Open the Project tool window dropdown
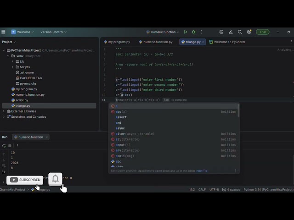This screenshot has height=220, width=294. [x=9, y=42]
